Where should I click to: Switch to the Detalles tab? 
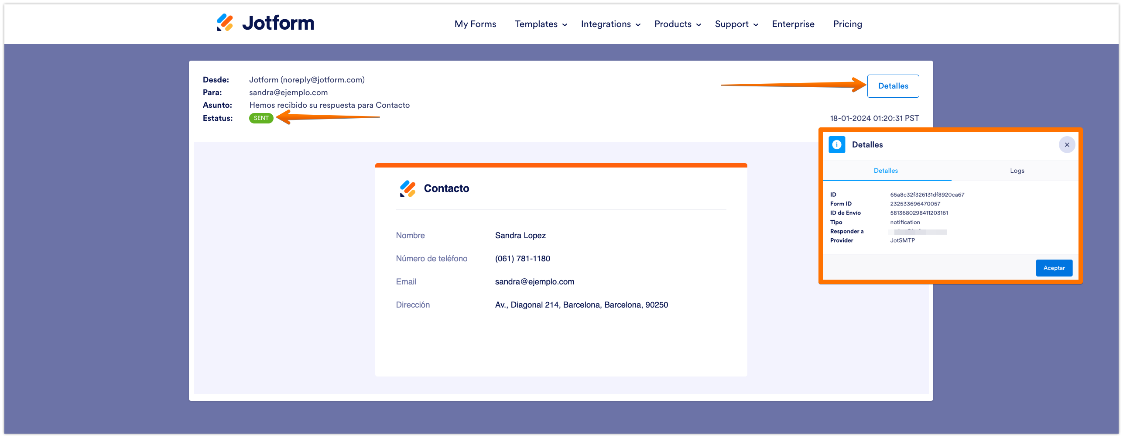[886, 171]
